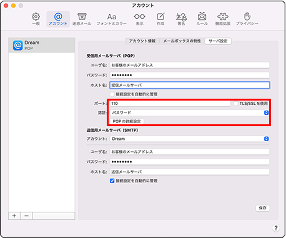Open the ルール rules envelope icon
The height and width of the screenshot is (238, 286).
202,16
